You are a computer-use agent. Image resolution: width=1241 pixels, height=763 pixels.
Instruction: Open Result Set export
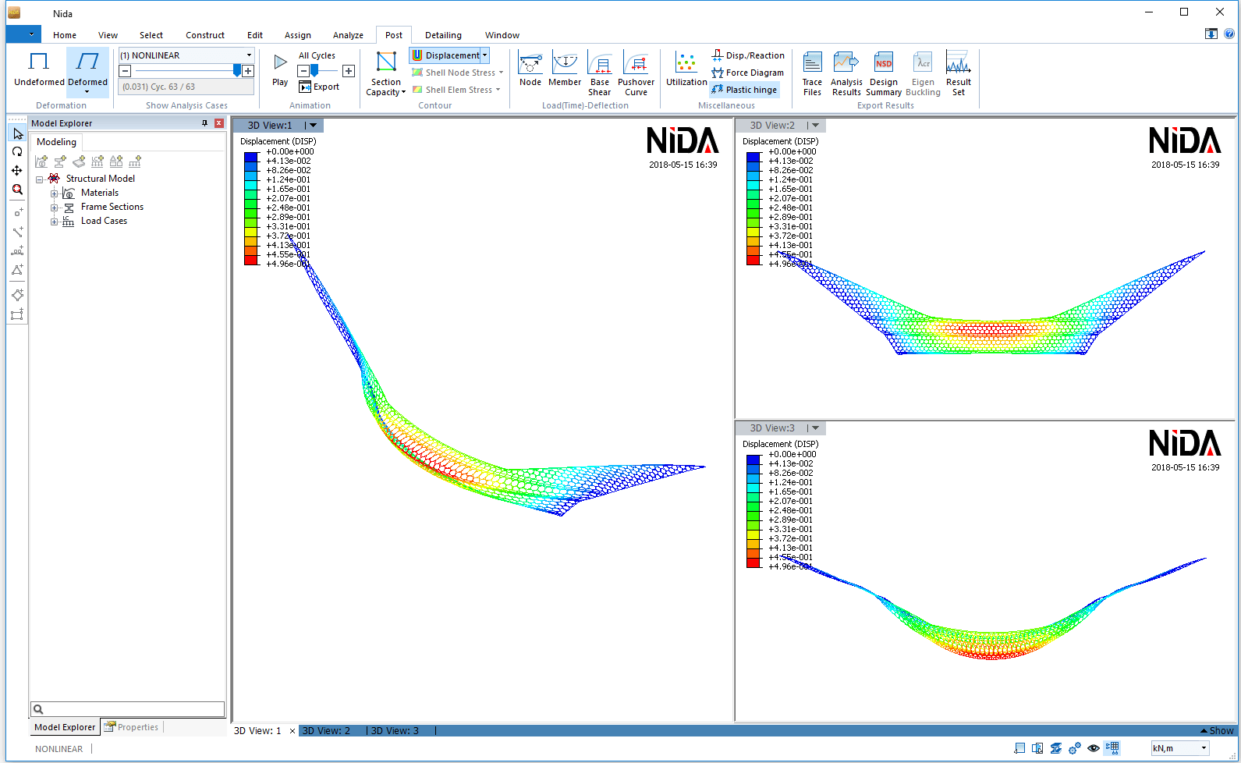coord(959,74)
